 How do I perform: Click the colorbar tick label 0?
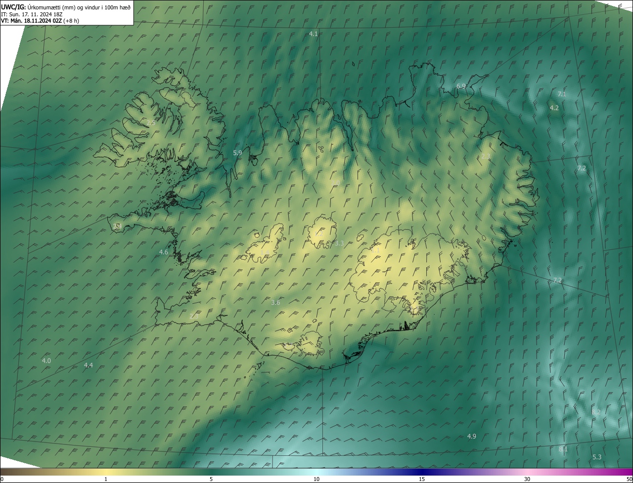(x=2, y=479)
